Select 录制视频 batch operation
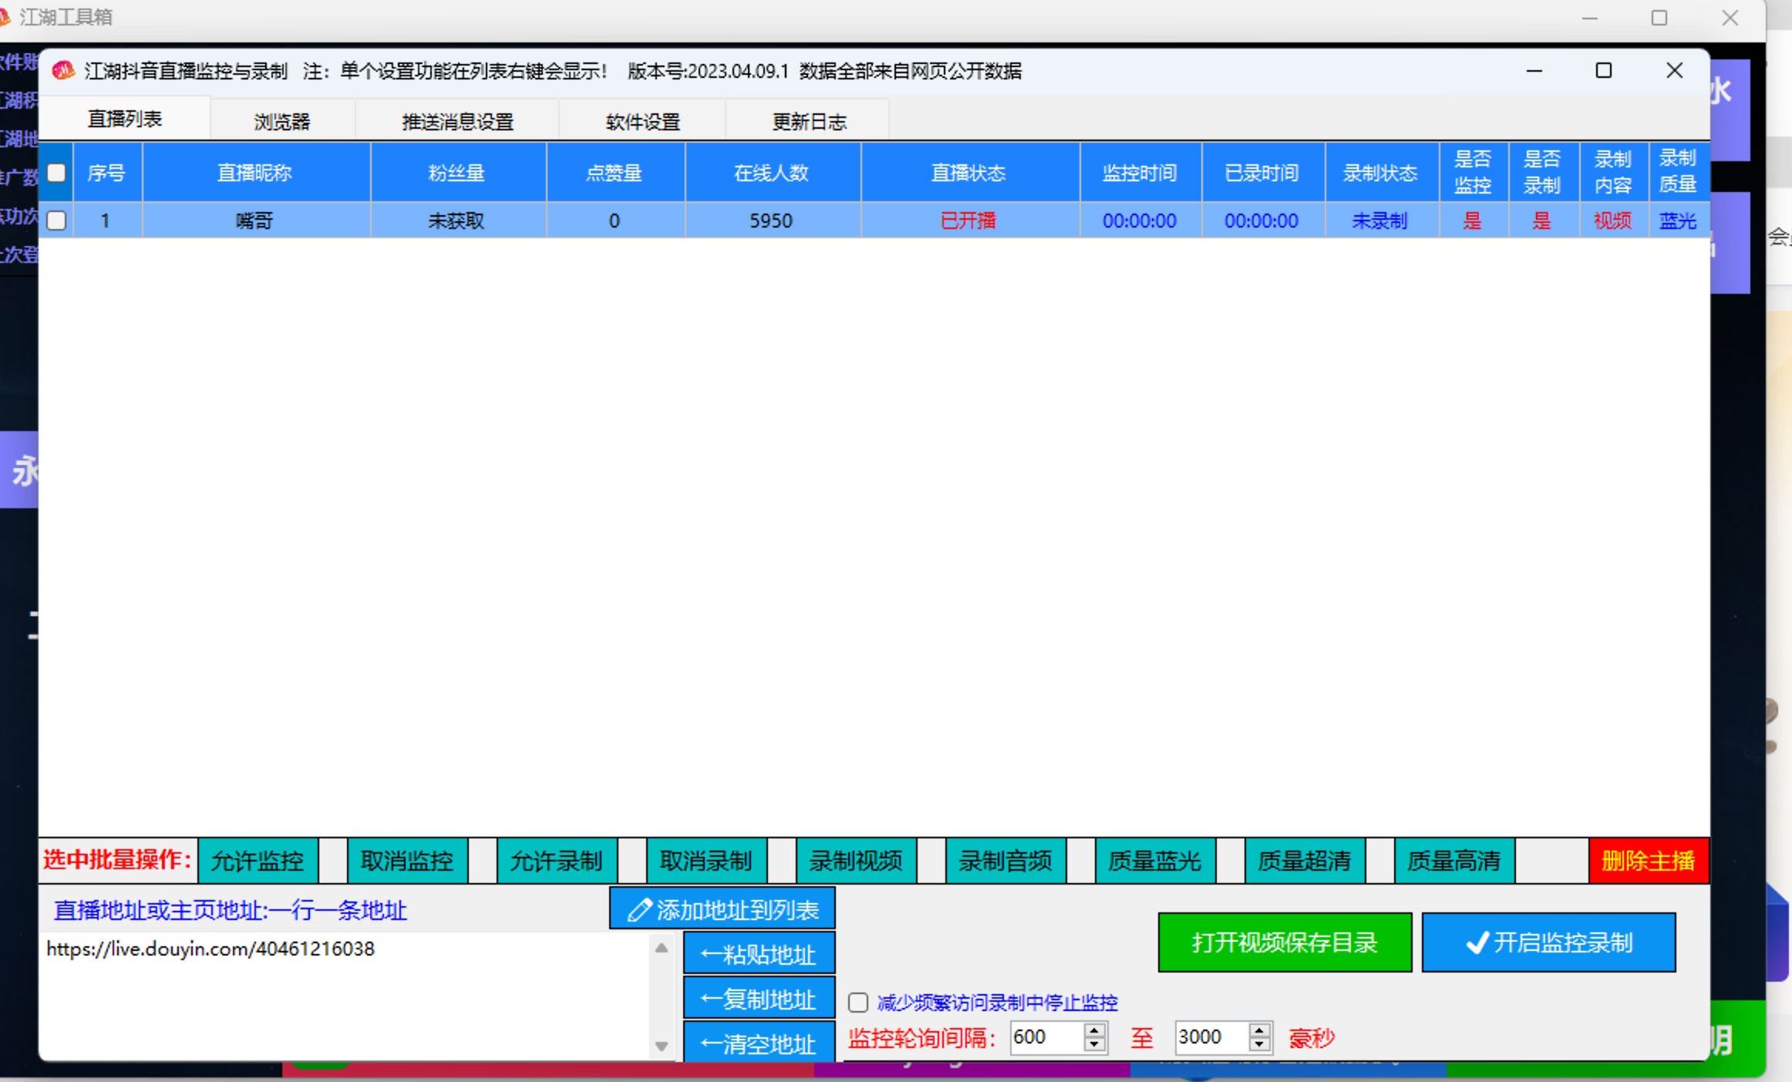1792x1082 pixels. click(855, 861)
